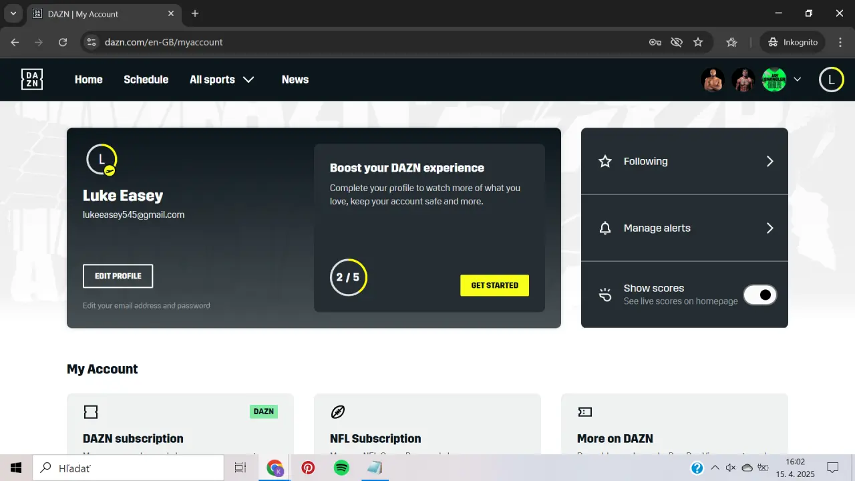Open Manage alerts label
The width and height of the screenshot is (855, 481).
click(x=657, y=228)
